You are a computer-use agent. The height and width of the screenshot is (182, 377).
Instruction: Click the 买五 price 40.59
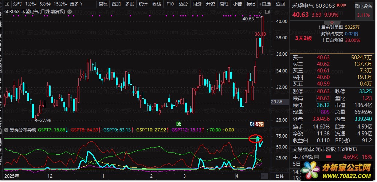[323, 84]
